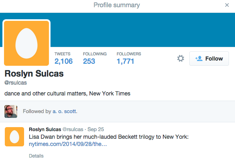Click the Roslyn Sulcas profile name heading
Screen dimensions: 235x164
(34, 74)
